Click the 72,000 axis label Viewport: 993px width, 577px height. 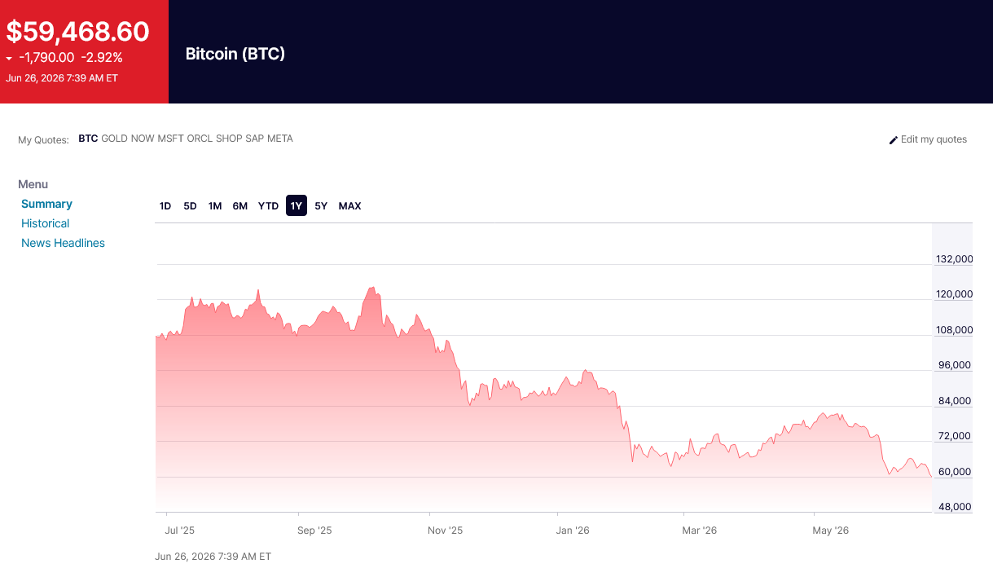pyautogui.click(x=954, y=436)
